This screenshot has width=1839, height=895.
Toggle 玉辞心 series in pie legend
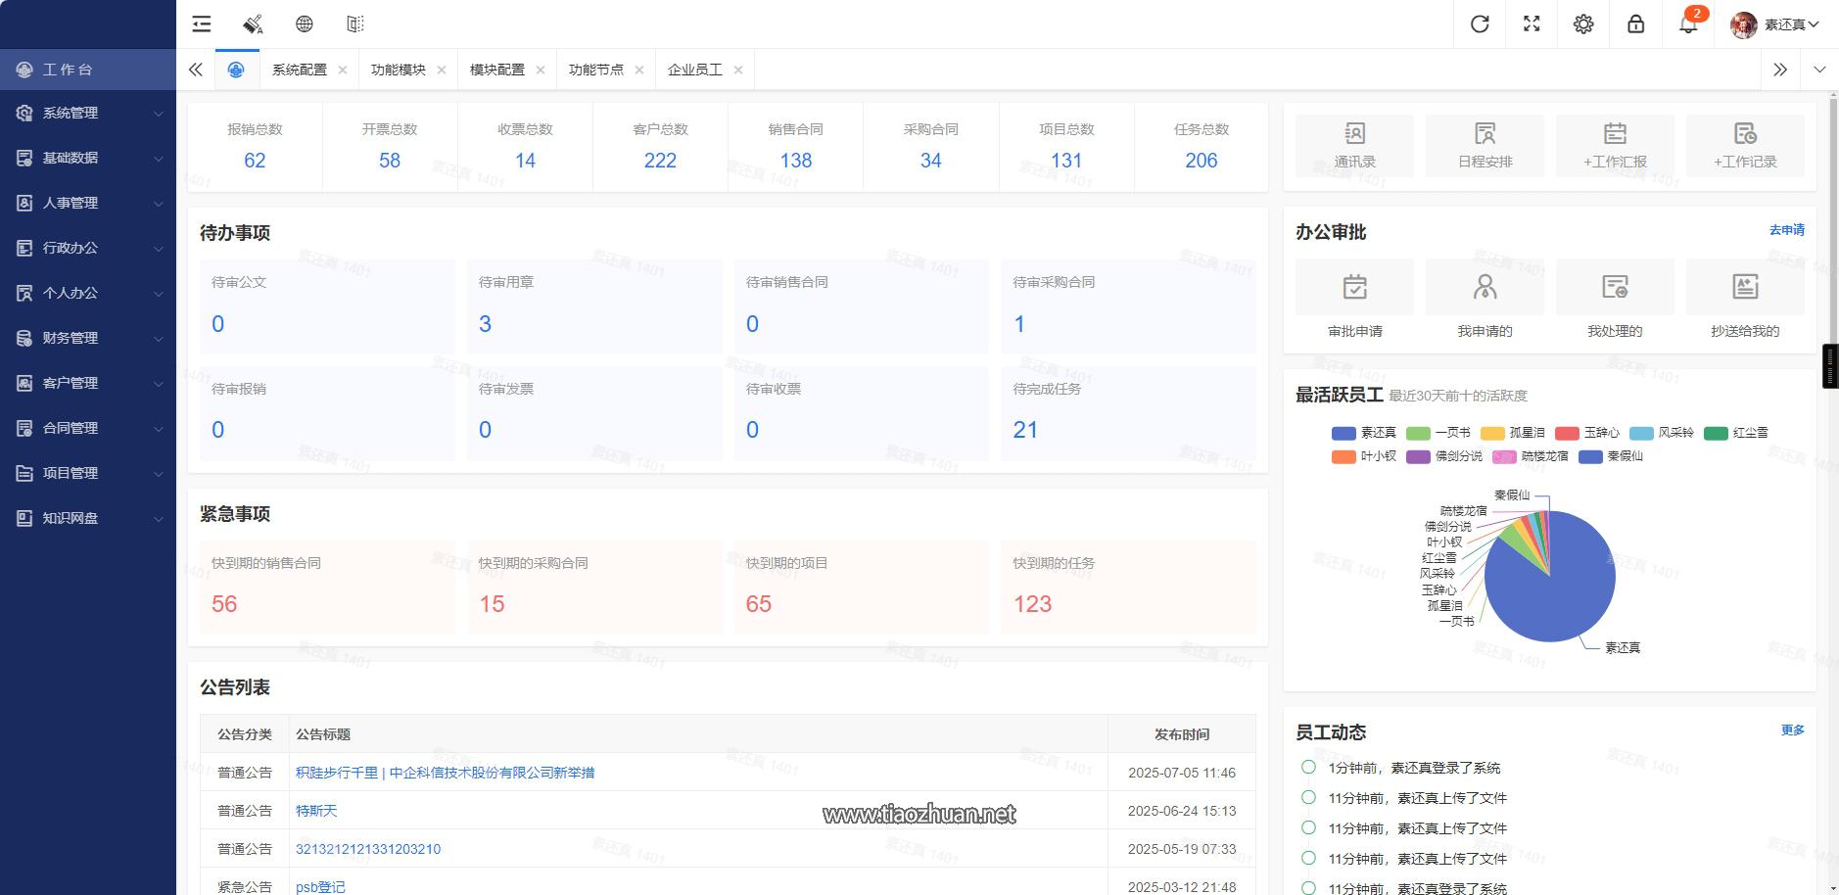(1587, 433)
